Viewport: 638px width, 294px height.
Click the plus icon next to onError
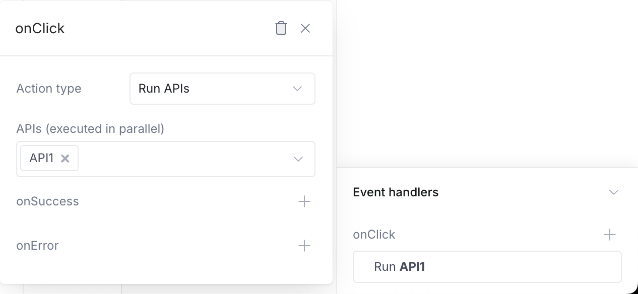point(304,246)
